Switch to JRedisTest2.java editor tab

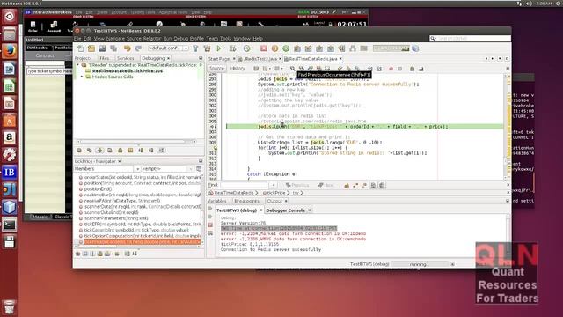click(x=260, y=59)
